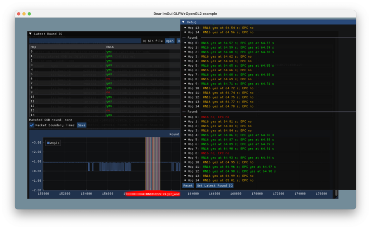Click the Reset button in Debug

tap(188, 185)
